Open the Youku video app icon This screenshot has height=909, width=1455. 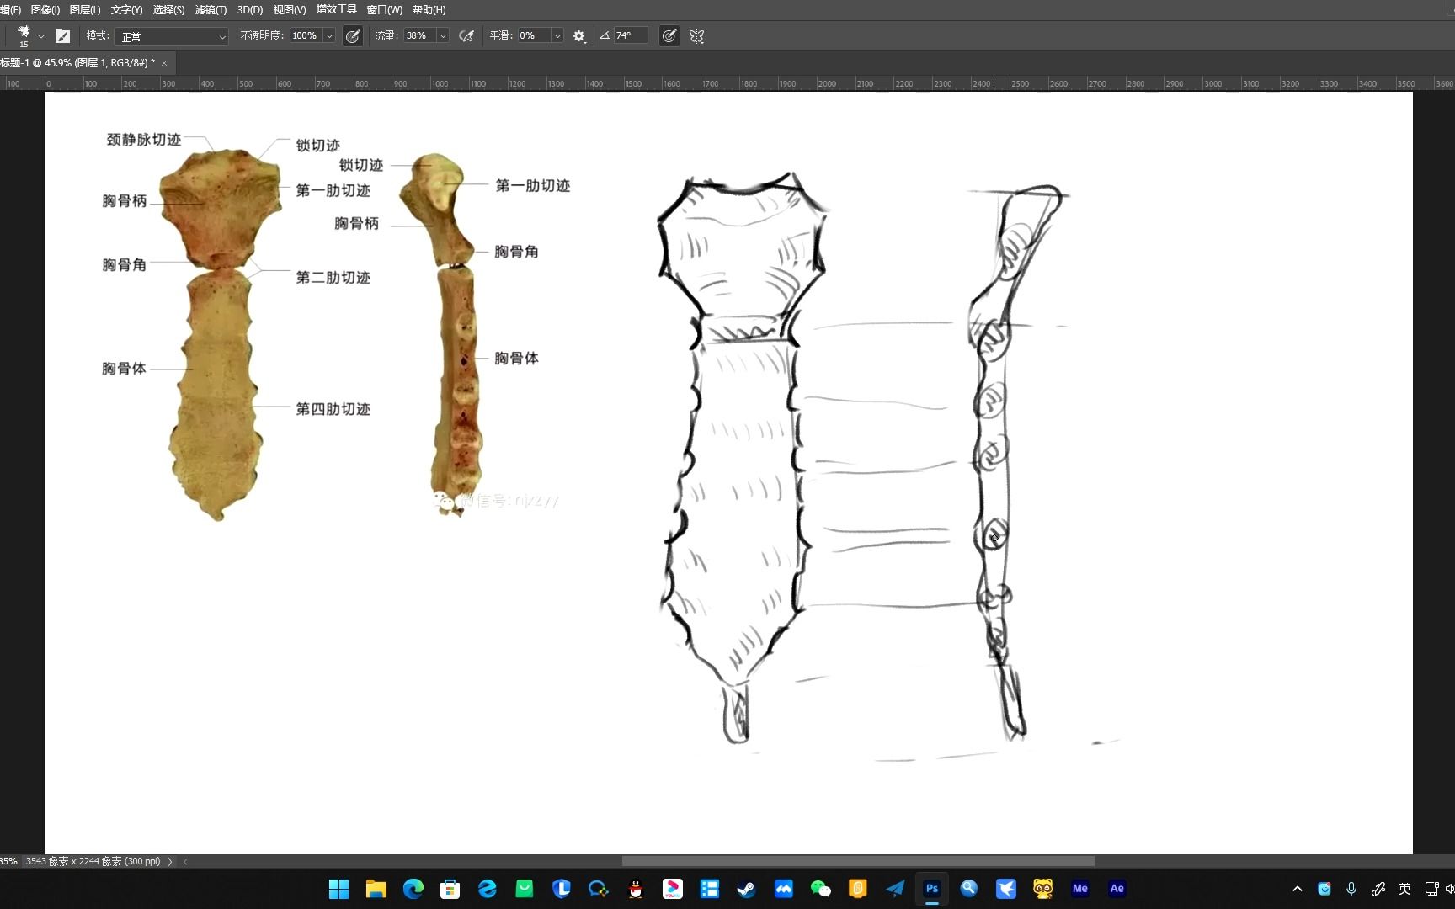tap(673, 889)
